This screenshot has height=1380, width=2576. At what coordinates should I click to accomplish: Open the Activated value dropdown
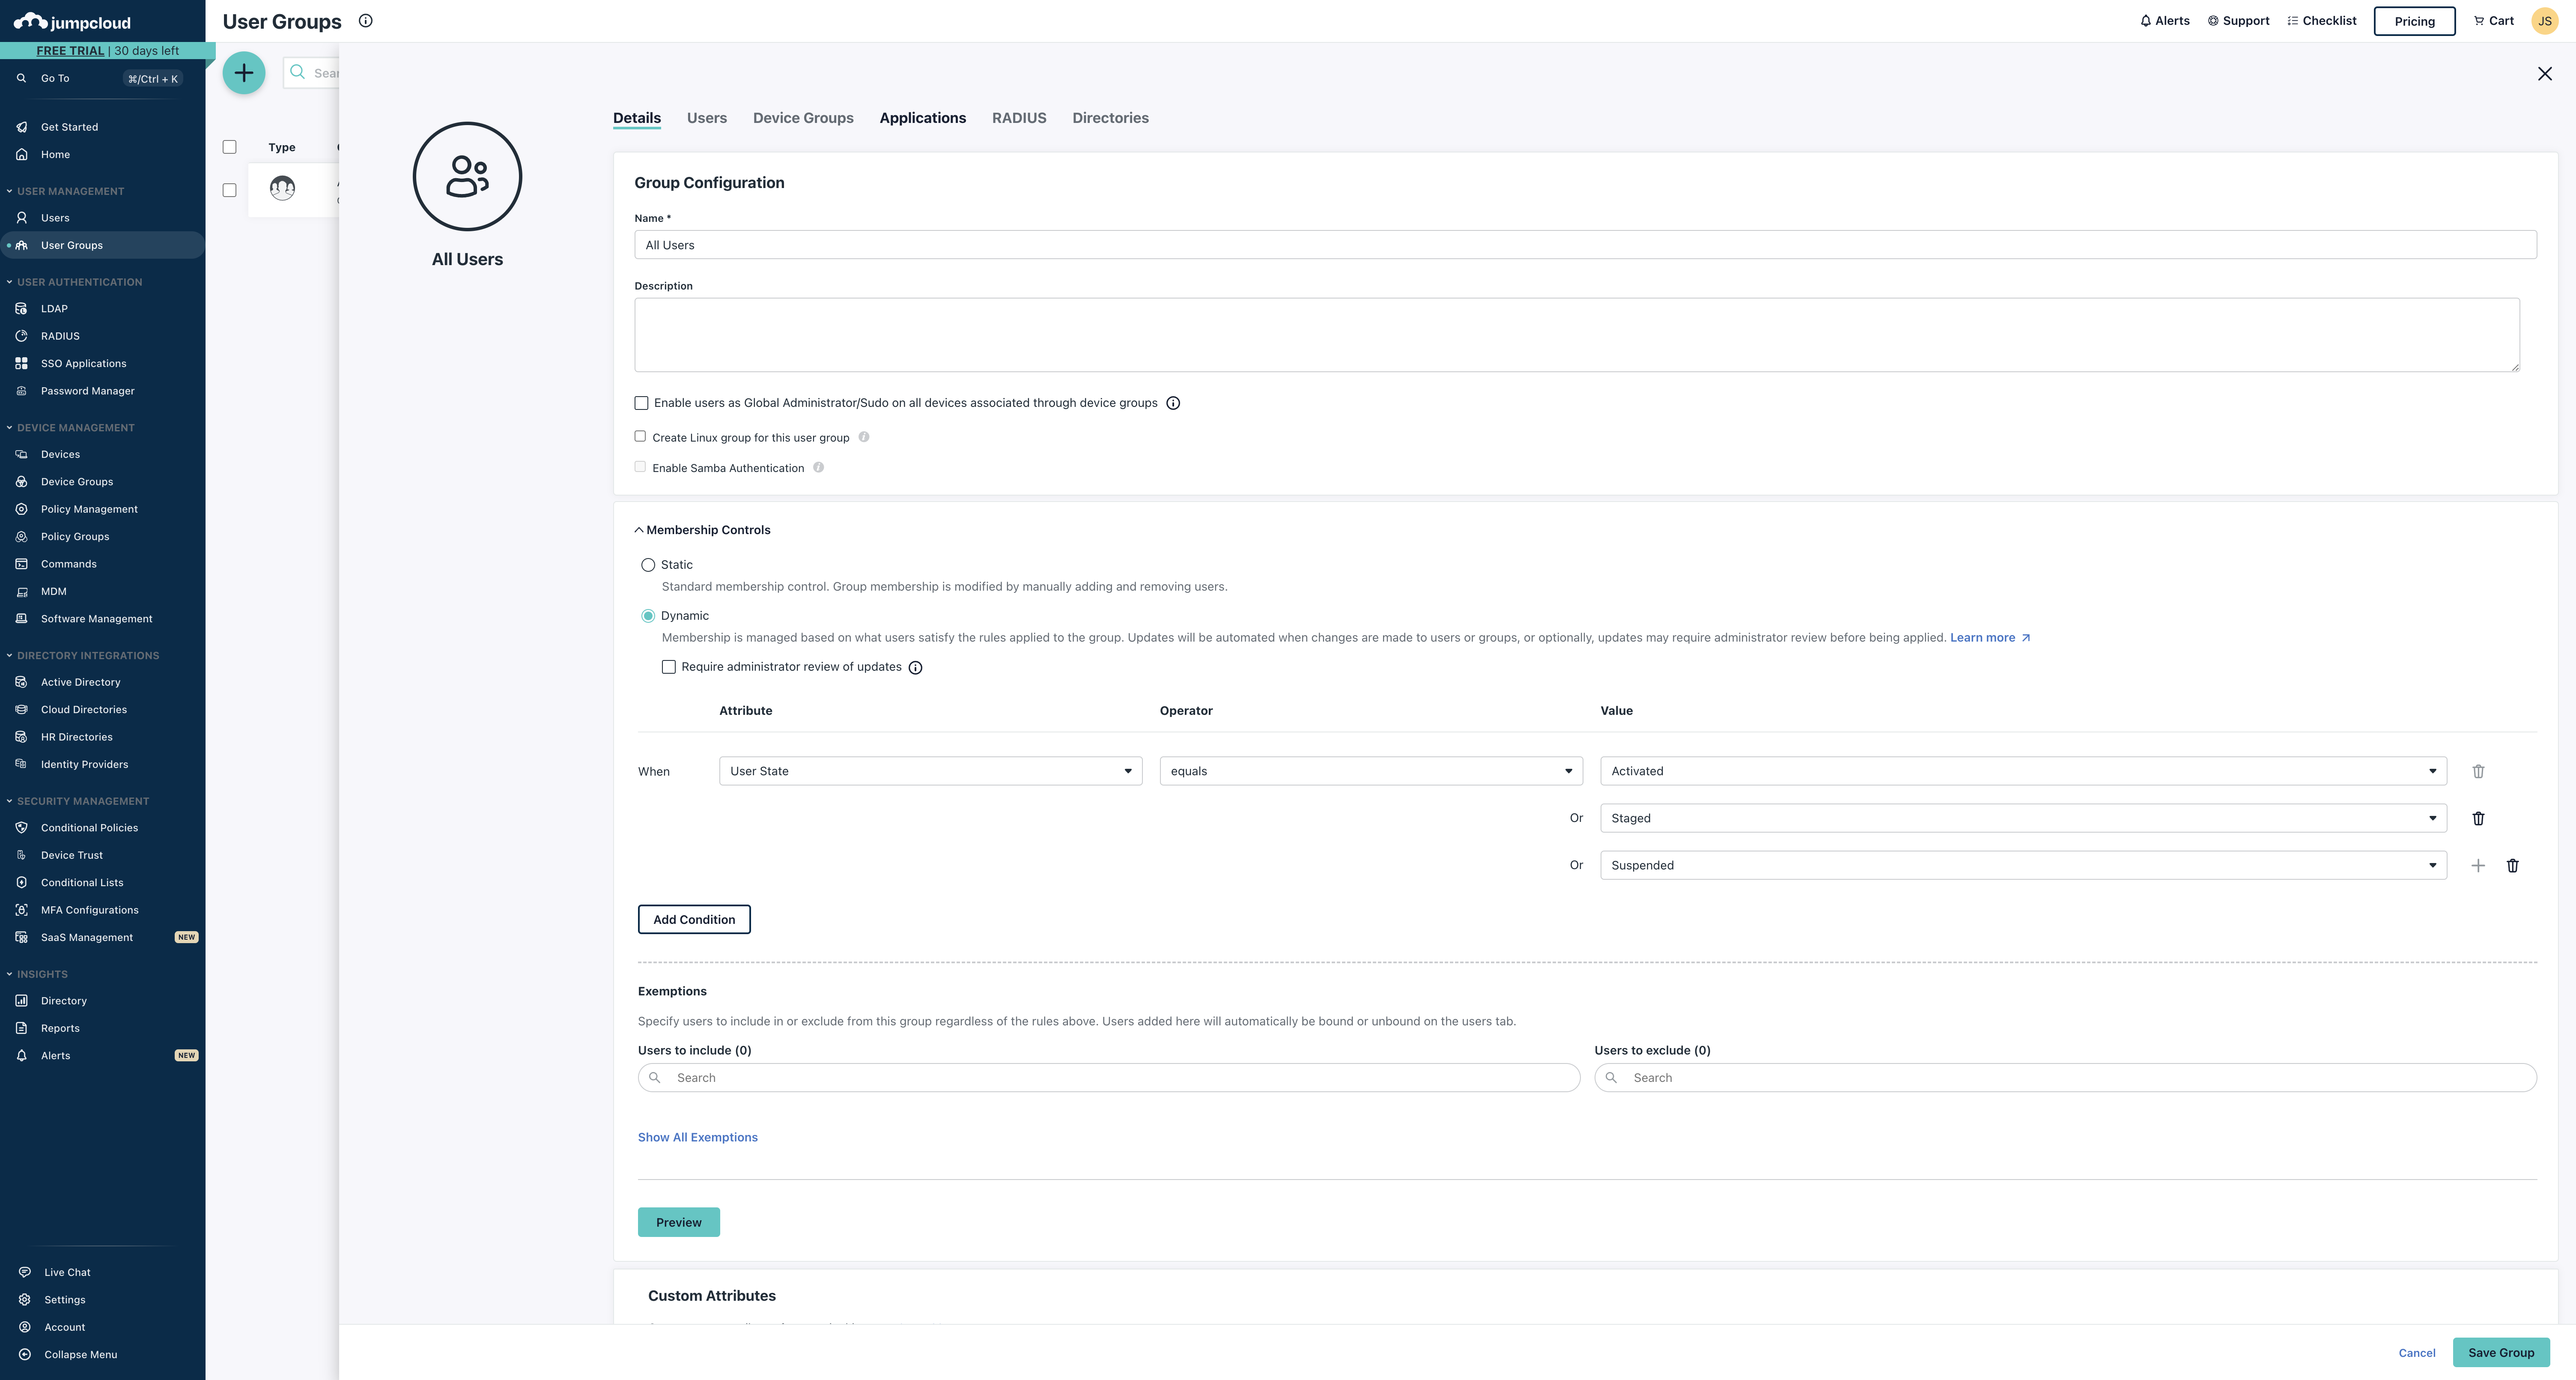(2023, 771)
